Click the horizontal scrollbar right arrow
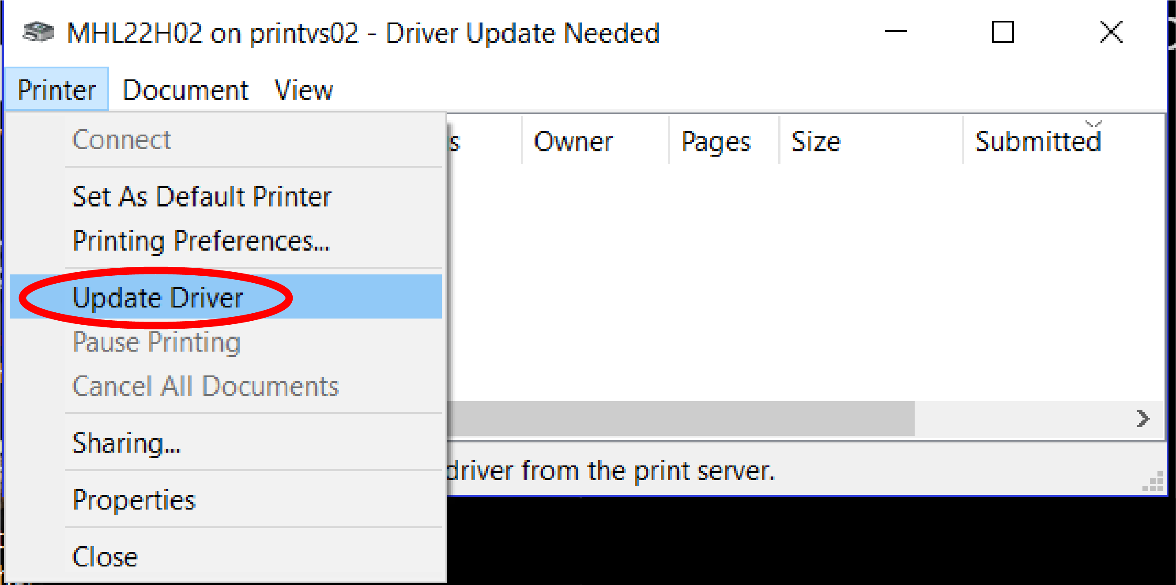The height and width of the screenshot is (585, 1176). click(x=1143, y=418)
